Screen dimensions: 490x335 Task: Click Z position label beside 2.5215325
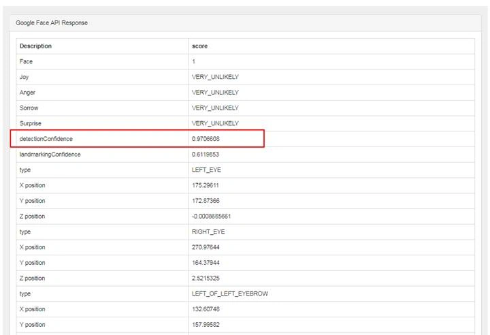tap(32, 278)
